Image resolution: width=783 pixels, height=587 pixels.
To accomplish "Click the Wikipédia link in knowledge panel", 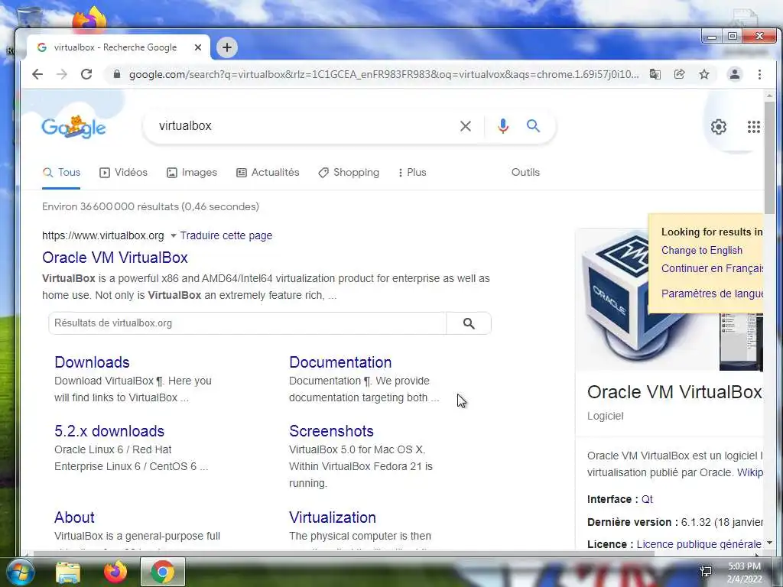I will pyautogui.click(x=750, y=472).
